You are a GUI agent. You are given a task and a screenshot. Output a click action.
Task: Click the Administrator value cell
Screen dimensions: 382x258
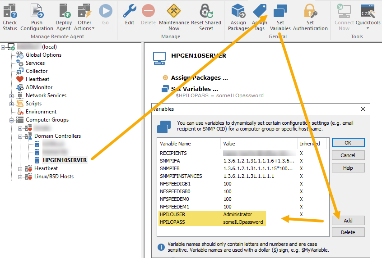click(238, 214)
